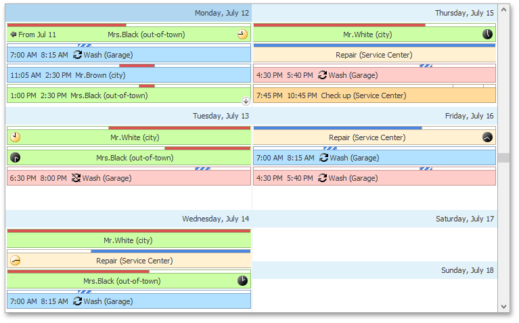
Task: Click the black clock icon on Wednesday Mrs.Black
Action: [x=243, y=280]
